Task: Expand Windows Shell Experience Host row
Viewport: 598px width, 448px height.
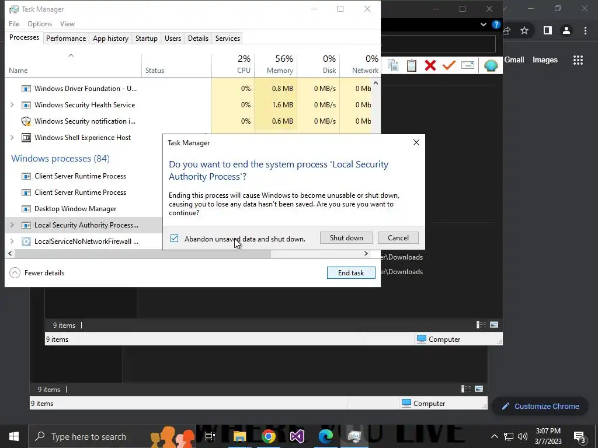Action: (12, 138)
